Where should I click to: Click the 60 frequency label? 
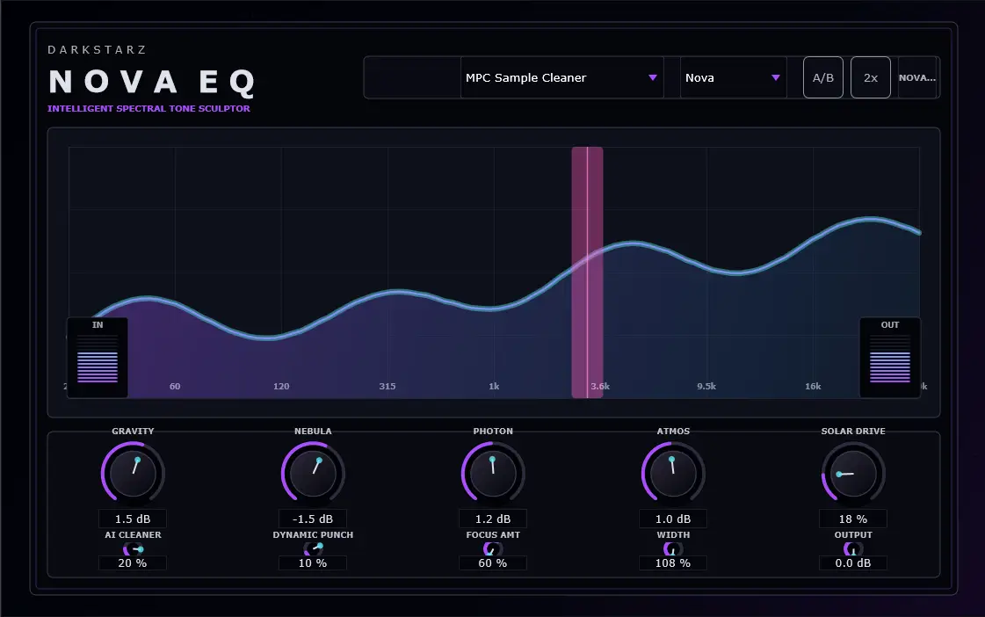coord(175,387)
